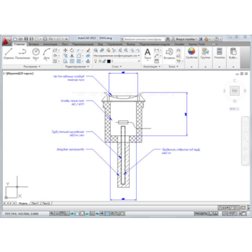Image resolution: width=252 pixels, height=252 pixels.
Task: Click the Undo arrow icon
Action: (50, 39)
